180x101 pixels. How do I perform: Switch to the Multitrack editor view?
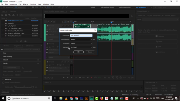(x=20, y=7)
